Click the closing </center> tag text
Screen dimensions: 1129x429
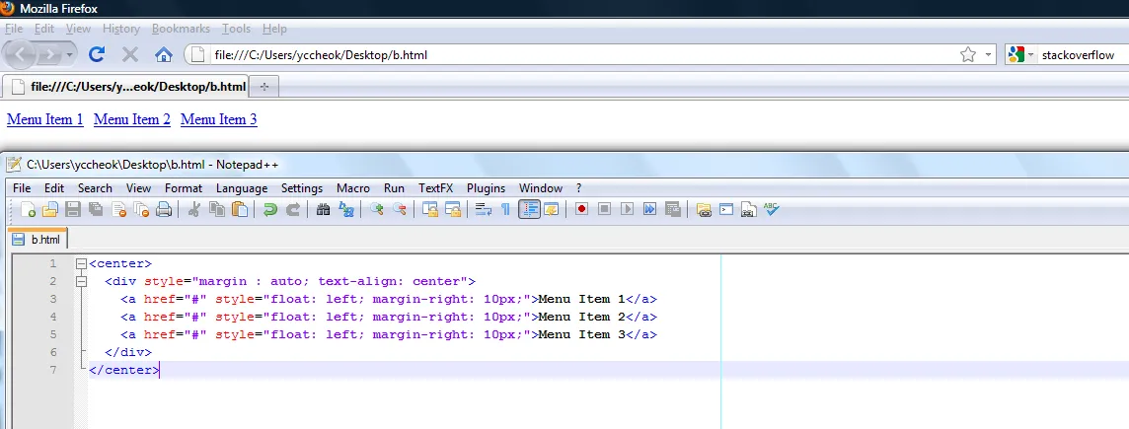(x=123, y=370)
